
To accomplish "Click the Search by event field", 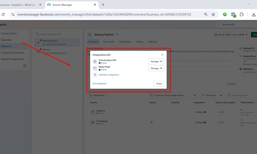I will (x=242, y=95).
